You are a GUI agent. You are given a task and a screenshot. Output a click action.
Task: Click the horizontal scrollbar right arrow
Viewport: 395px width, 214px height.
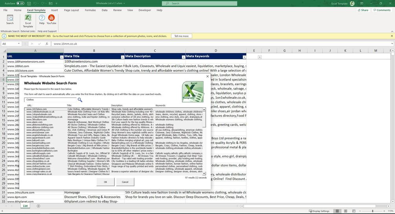pos(388,206)
